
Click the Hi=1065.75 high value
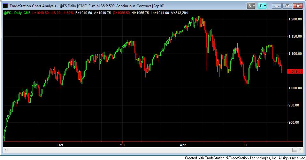coord(140,13)
